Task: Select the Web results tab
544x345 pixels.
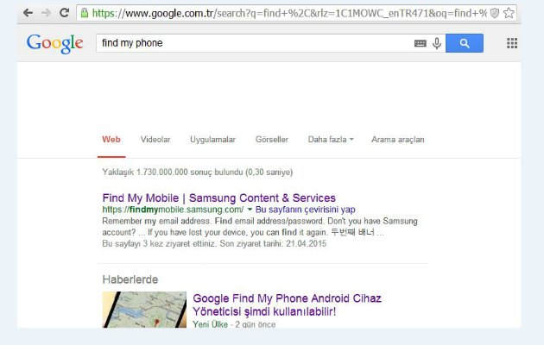Action: click(x=111, y=140)
